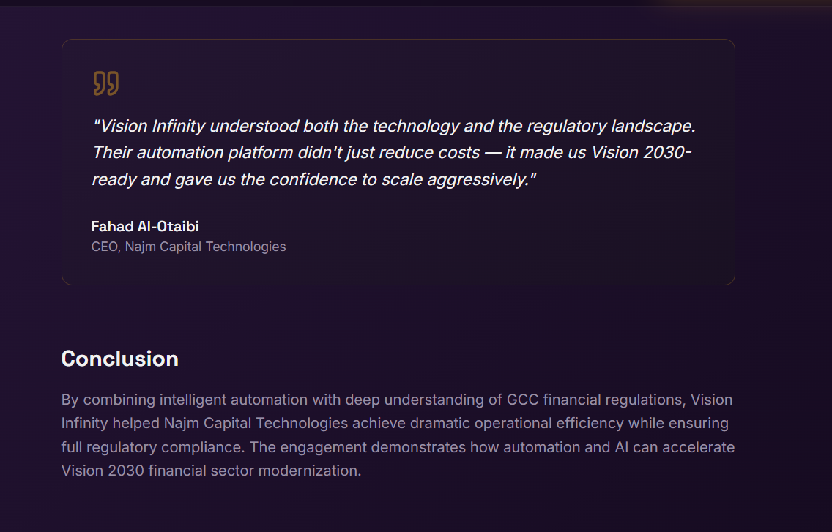Click "Vision 2030 financial sector modernization" text
Image resolution: width=832 pixels, height=532 pixels.
[210, 470]
